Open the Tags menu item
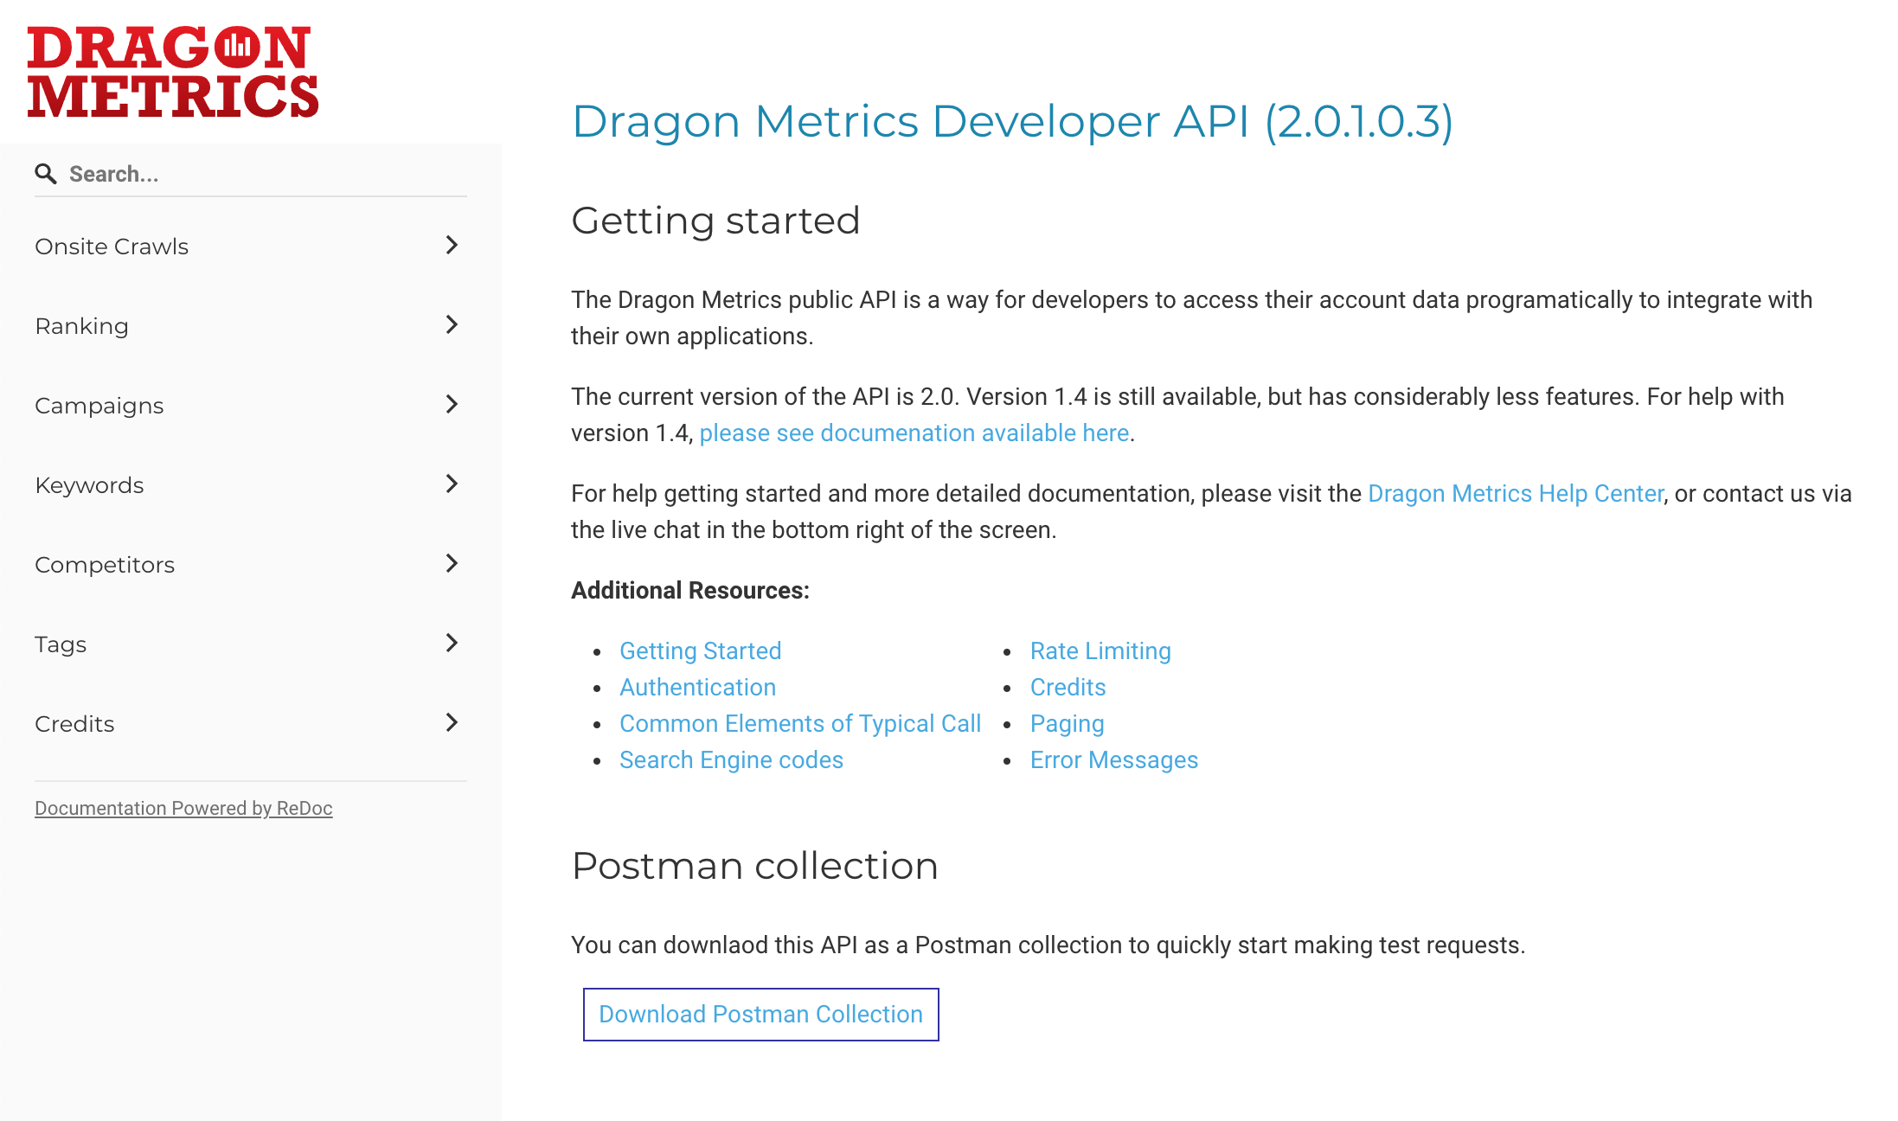1898x1121 pixels. click(x=61, y=644)
